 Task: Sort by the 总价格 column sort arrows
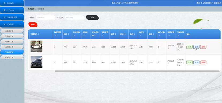coord(84,36)
